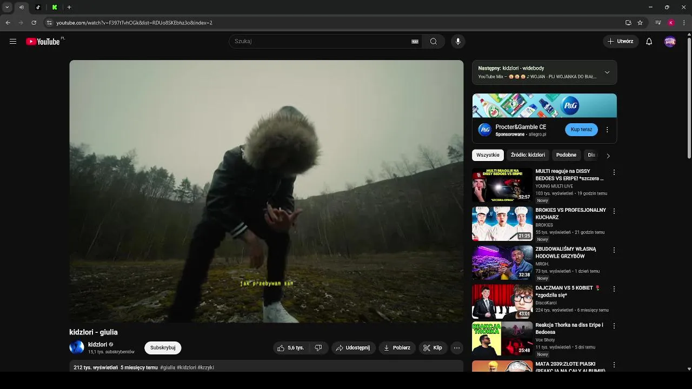Click the #giulia hashtag
The width and height of the screenshot is (692, 389).
pyautogui.click(x=168, y=367)
